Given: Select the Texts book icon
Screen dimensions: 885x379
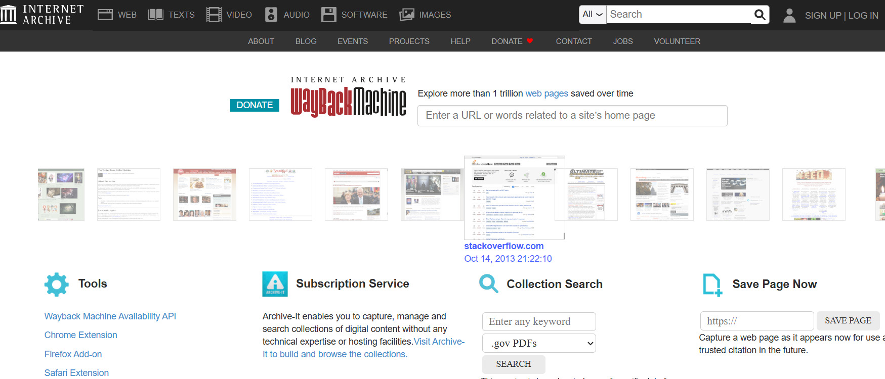Looking at the screenshot, I should (156, 15).
